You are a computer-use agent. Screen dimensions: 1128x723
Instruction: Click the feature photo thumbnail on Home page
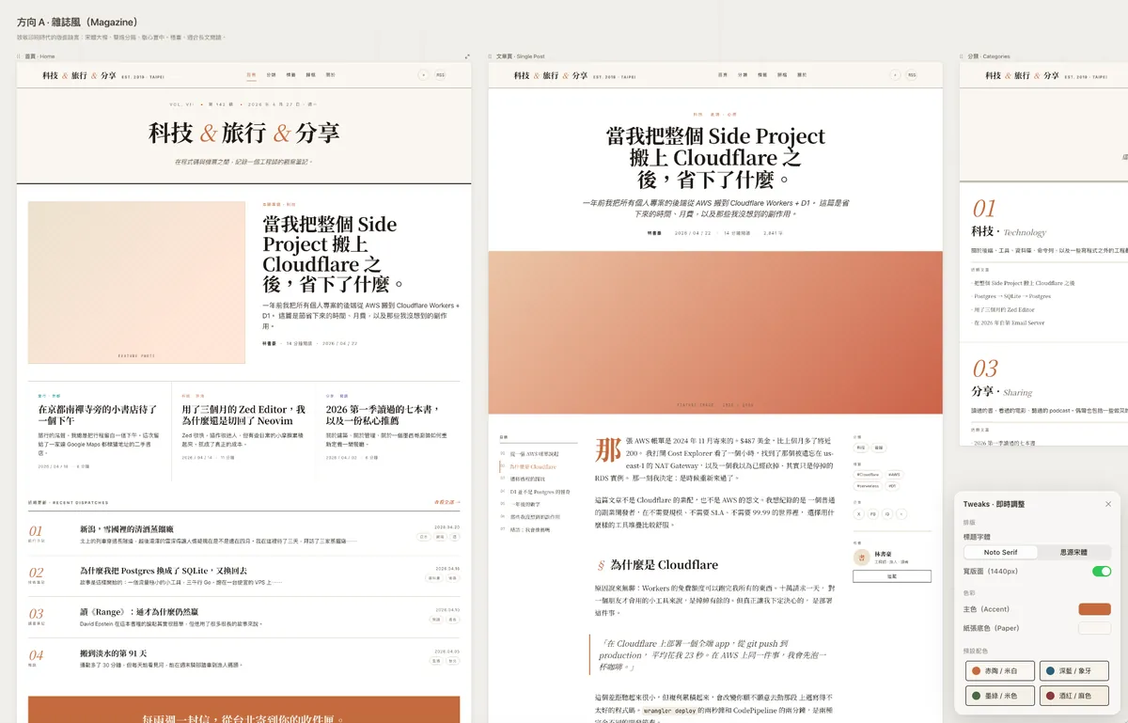[x=136, y=282]
